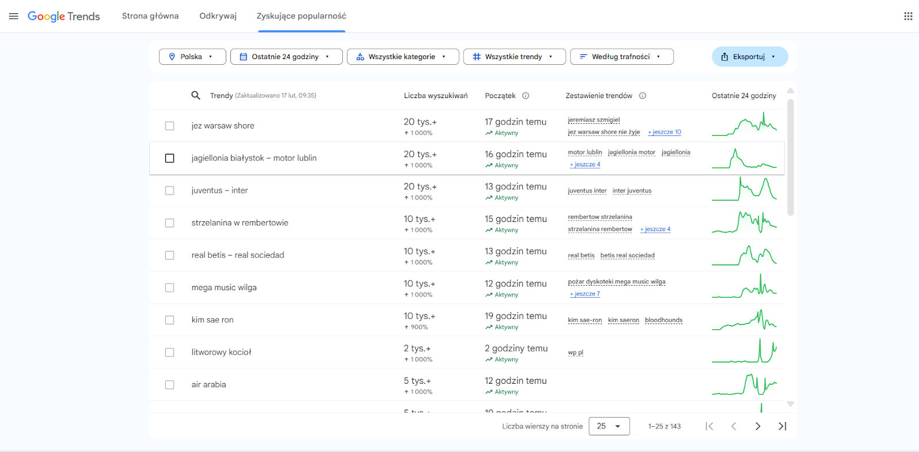Select the kim sae ron checkbox
919x452 pixels.
click(x=169, y=320)
